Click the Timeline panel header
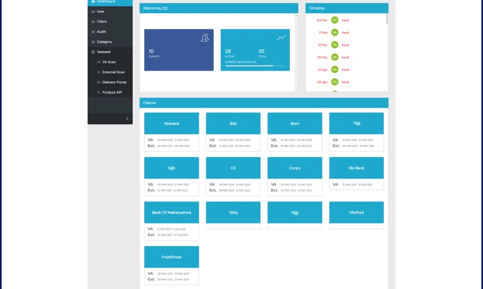The height and width of the screenshot is (289, 483). 347,8
